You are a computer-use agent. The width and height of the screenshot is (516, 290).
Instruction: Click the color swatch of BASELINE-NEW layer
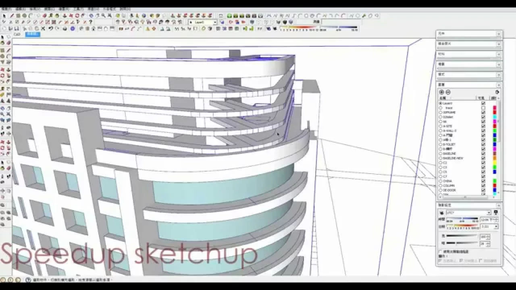tap(494, 158)
